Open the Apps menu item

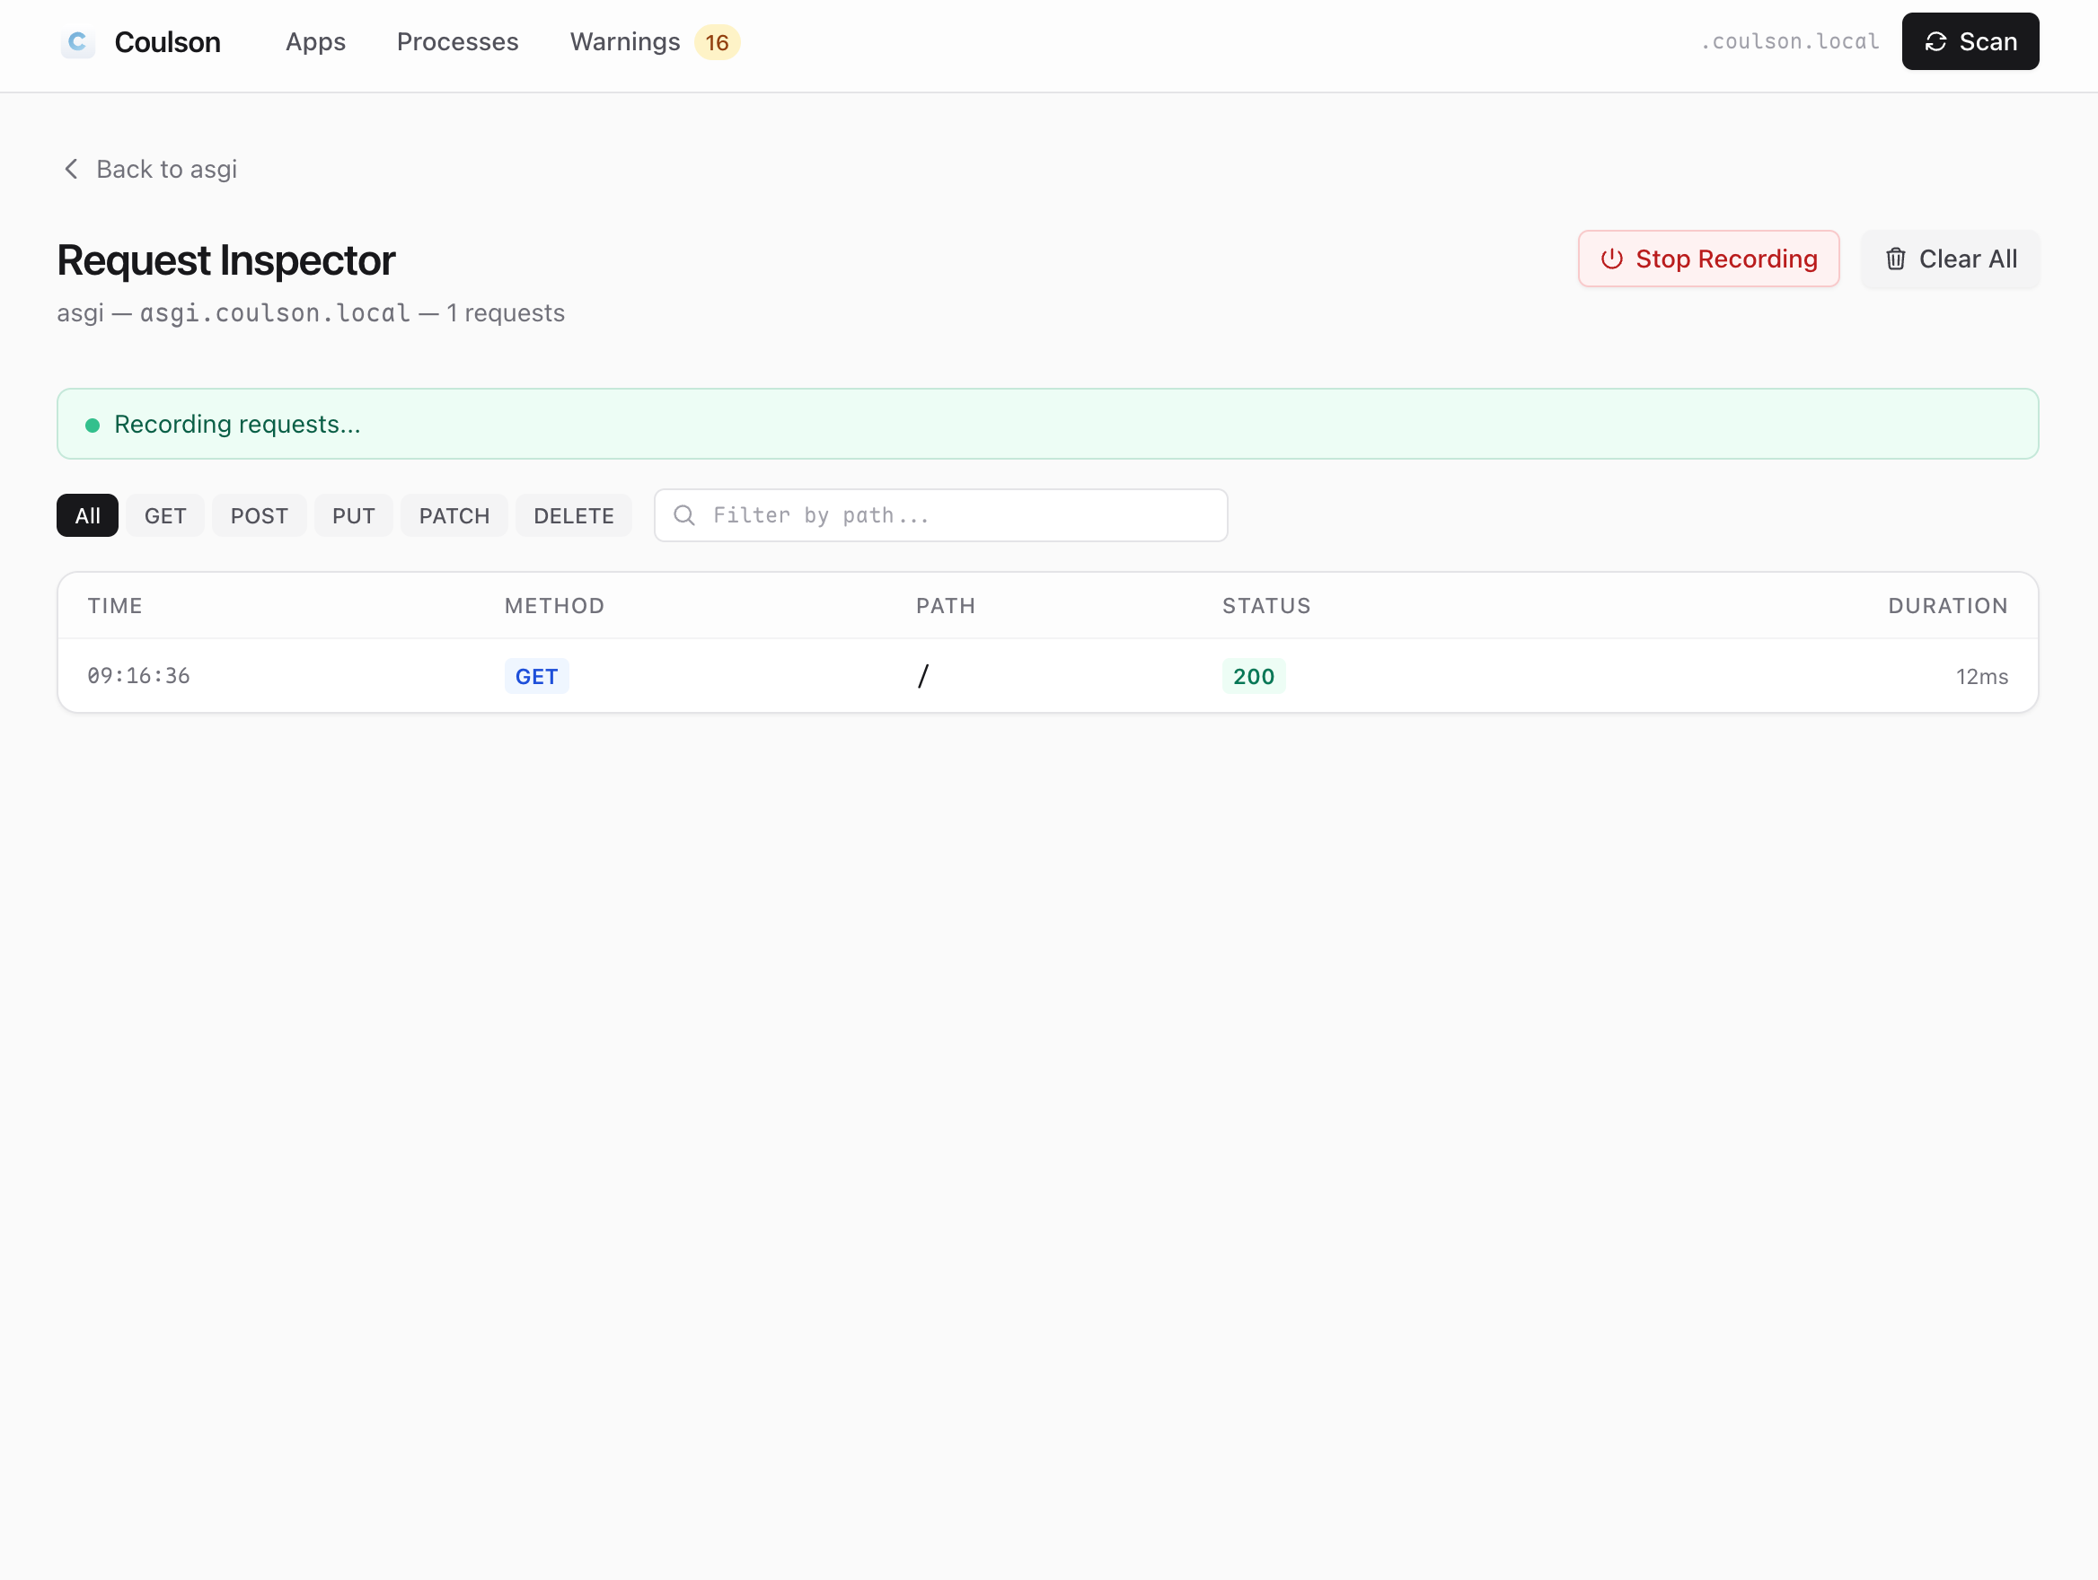pyautogui.click(x=315, y=41)
